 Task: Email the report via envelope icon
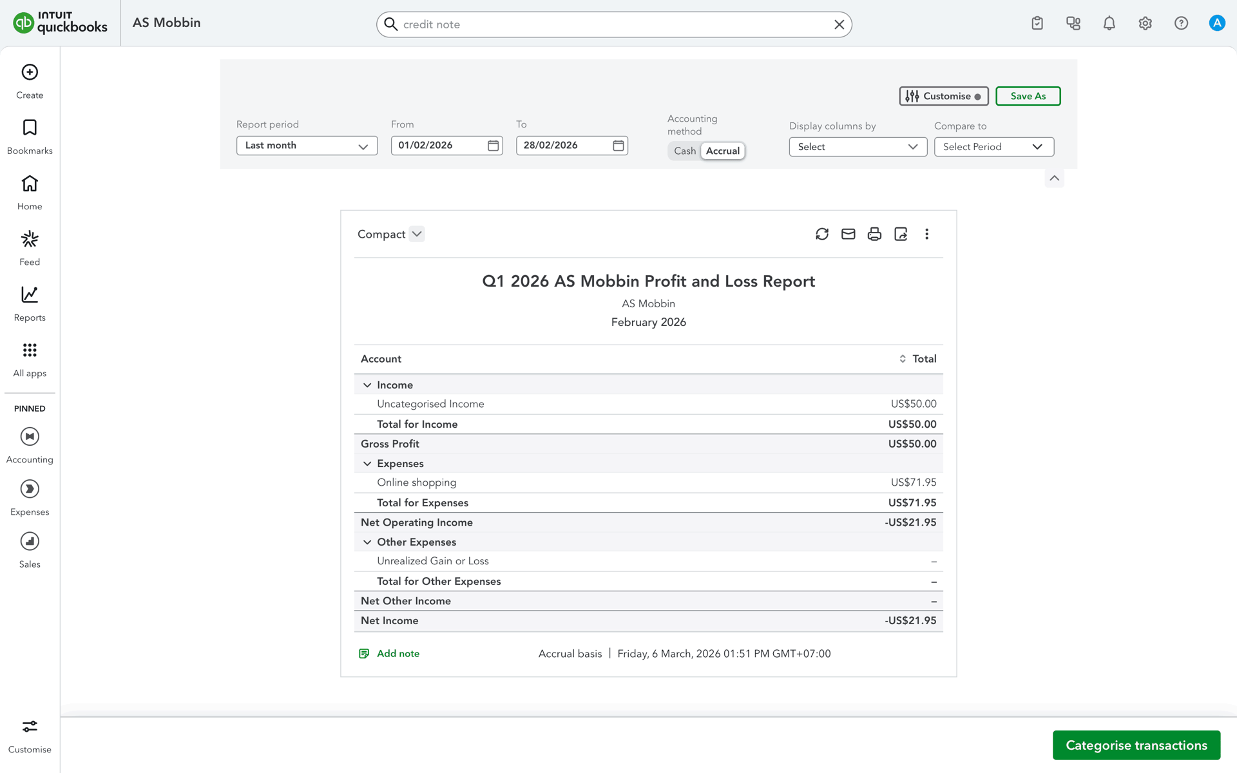tap(849, 234)
